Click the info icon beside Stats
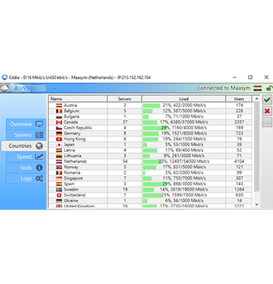 coord(40,168)
